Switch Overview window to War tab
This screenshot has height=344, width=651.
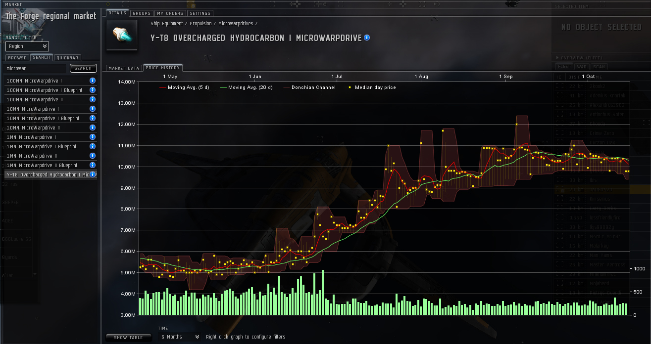582,66
